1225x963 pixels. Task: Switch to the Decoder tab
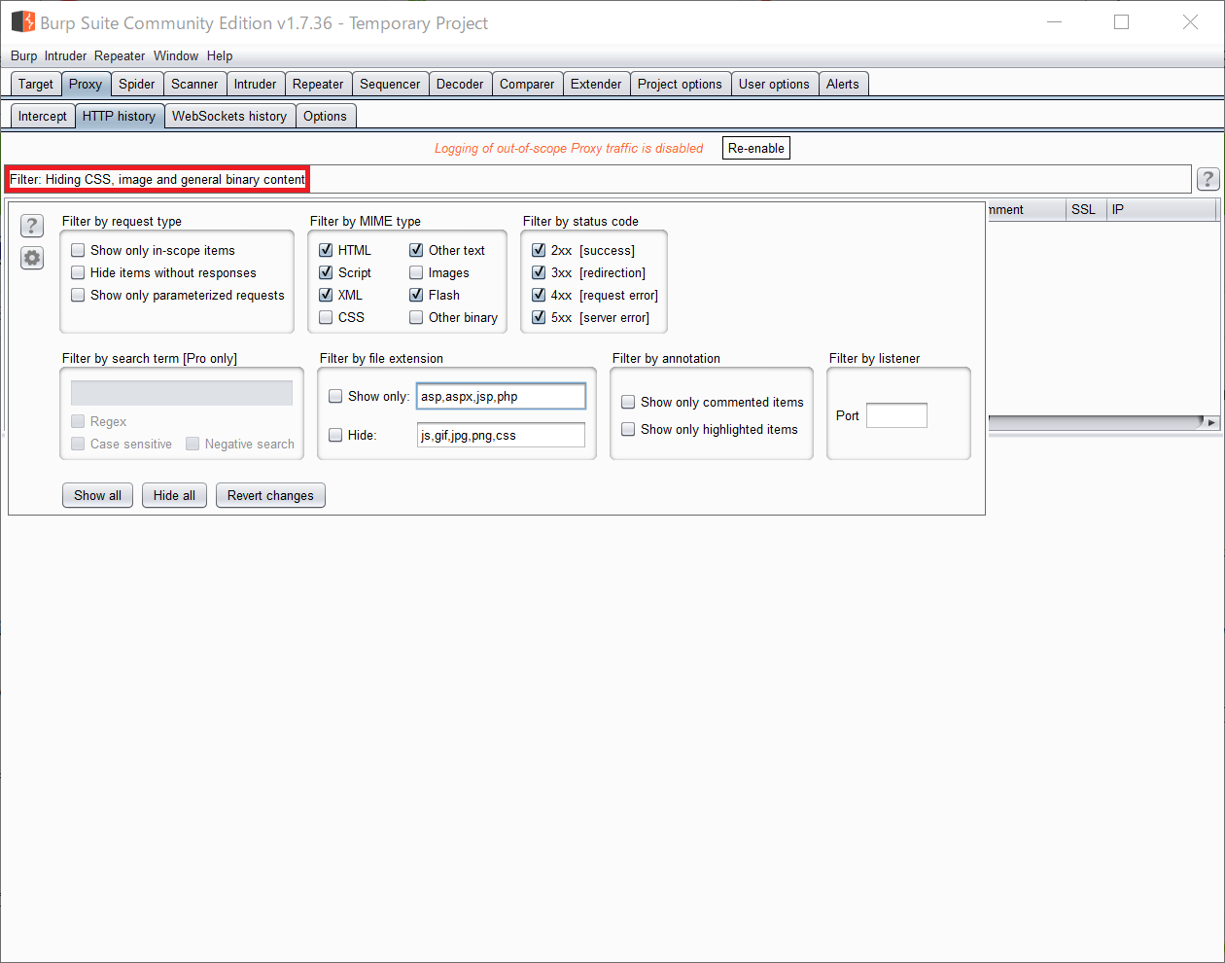point(460,84)
